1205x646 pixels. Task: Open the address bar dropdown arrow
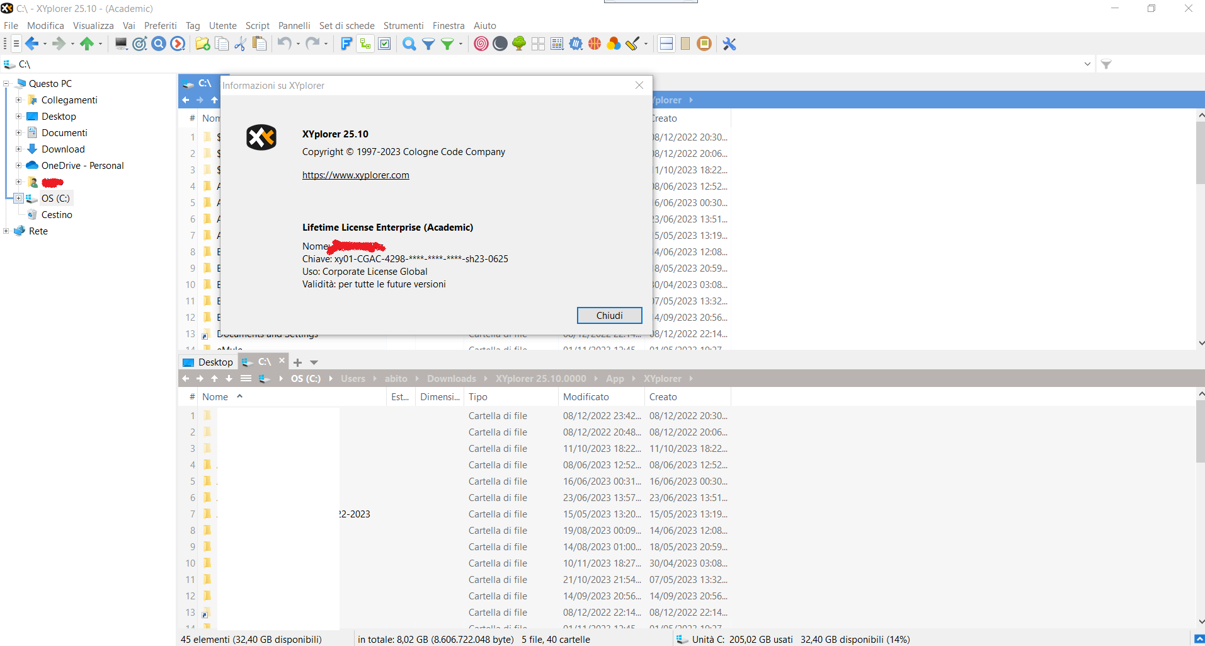click(x=1087, y=64)
